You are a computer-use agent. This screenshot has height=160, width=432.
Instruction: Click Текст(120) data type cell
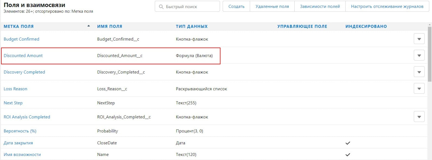[186, 154]
